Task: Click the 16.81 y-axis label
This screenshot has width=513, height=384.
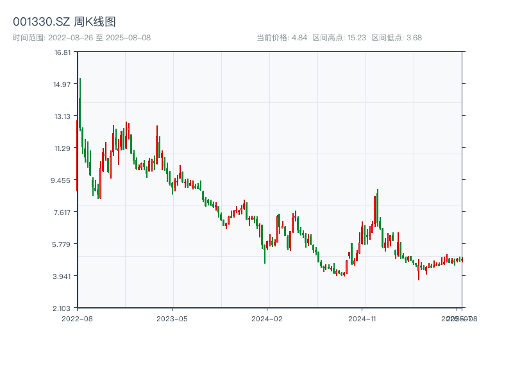Action: pyautogui.click(x=63, y=52)
